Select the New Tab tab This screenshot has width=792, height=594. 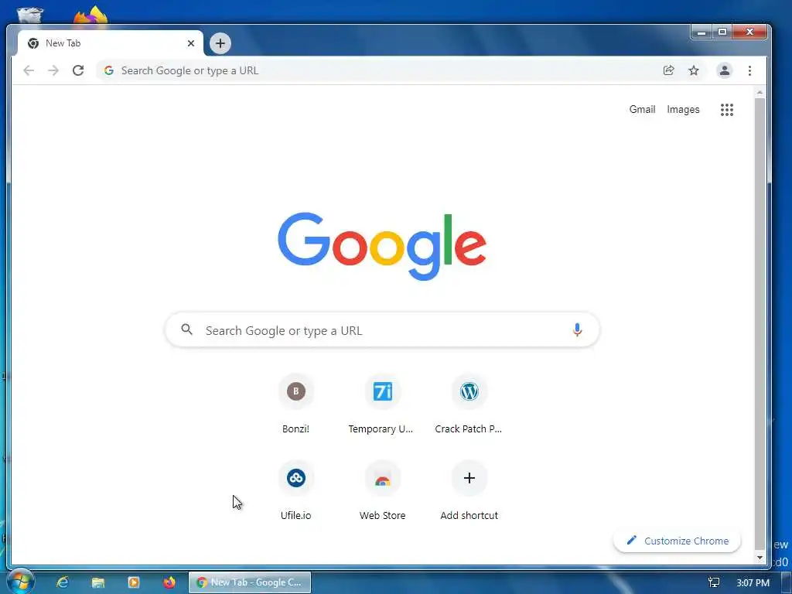[110, 43]
